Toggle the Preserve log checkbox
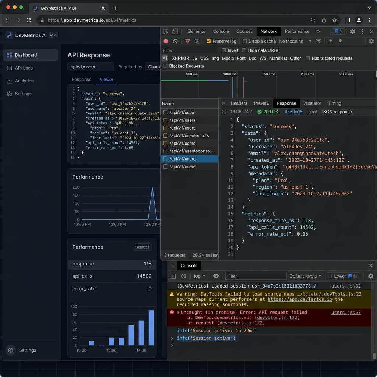Viewport: 377px width, 377px height. click(208, 41)
